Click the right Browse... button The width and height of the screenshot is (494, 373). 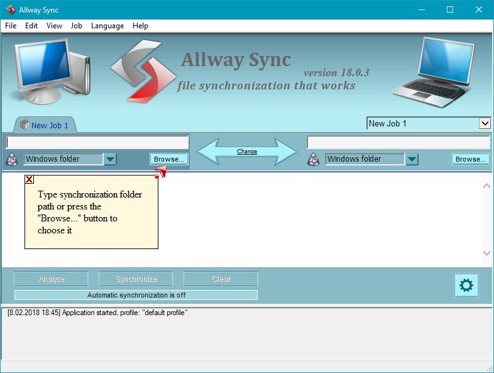coord(470,159)
